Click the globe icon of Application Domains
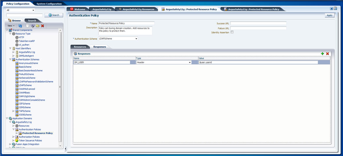This screenshot has width=343, height=156. point(10,118)
